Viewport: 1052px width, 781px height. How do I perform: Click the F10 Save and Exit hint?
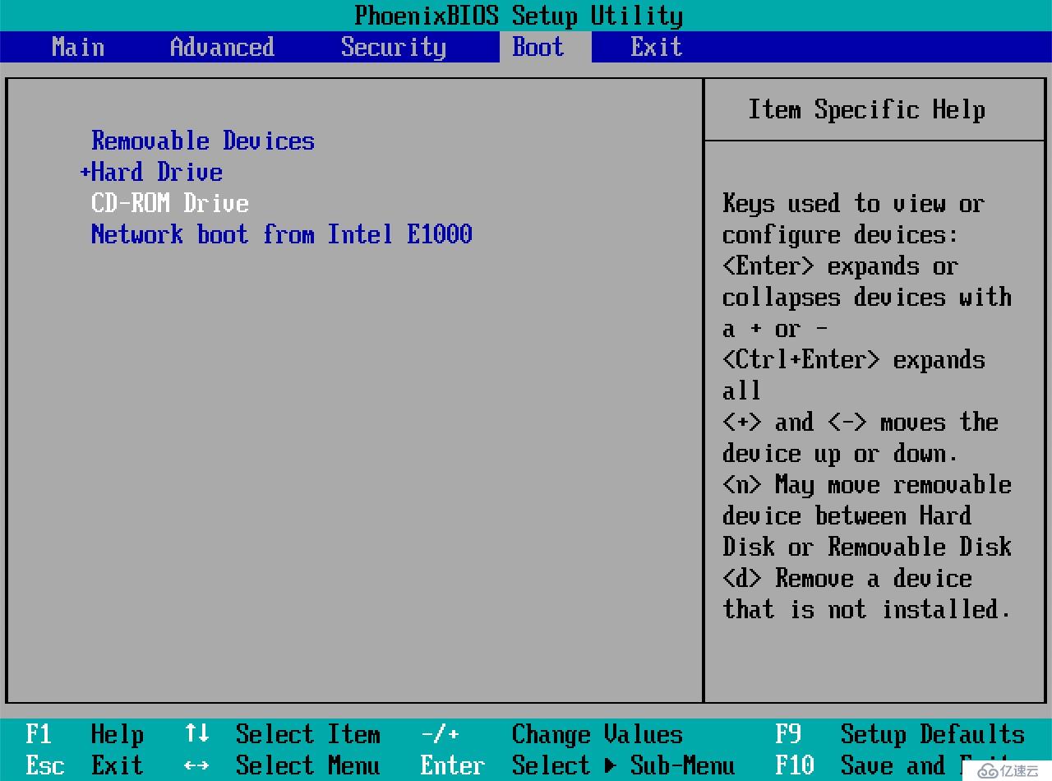tap(893, 765)
